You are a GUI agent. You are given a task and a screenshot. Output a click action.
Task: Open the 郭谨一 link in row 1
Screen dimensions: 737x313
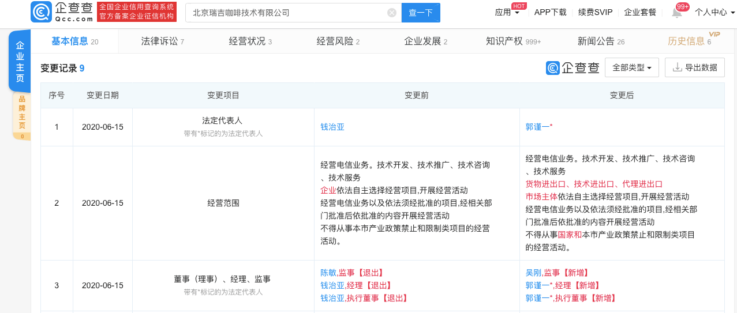[537, 127]
